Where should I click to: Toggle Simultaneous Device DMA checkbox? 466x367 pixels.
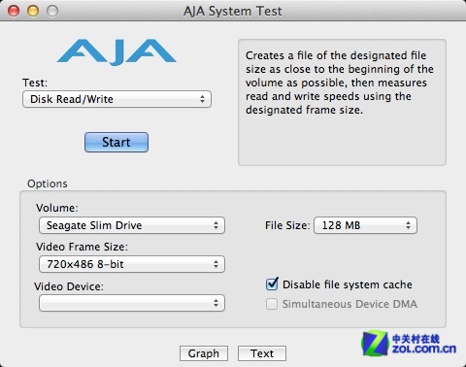coord(272,304)
